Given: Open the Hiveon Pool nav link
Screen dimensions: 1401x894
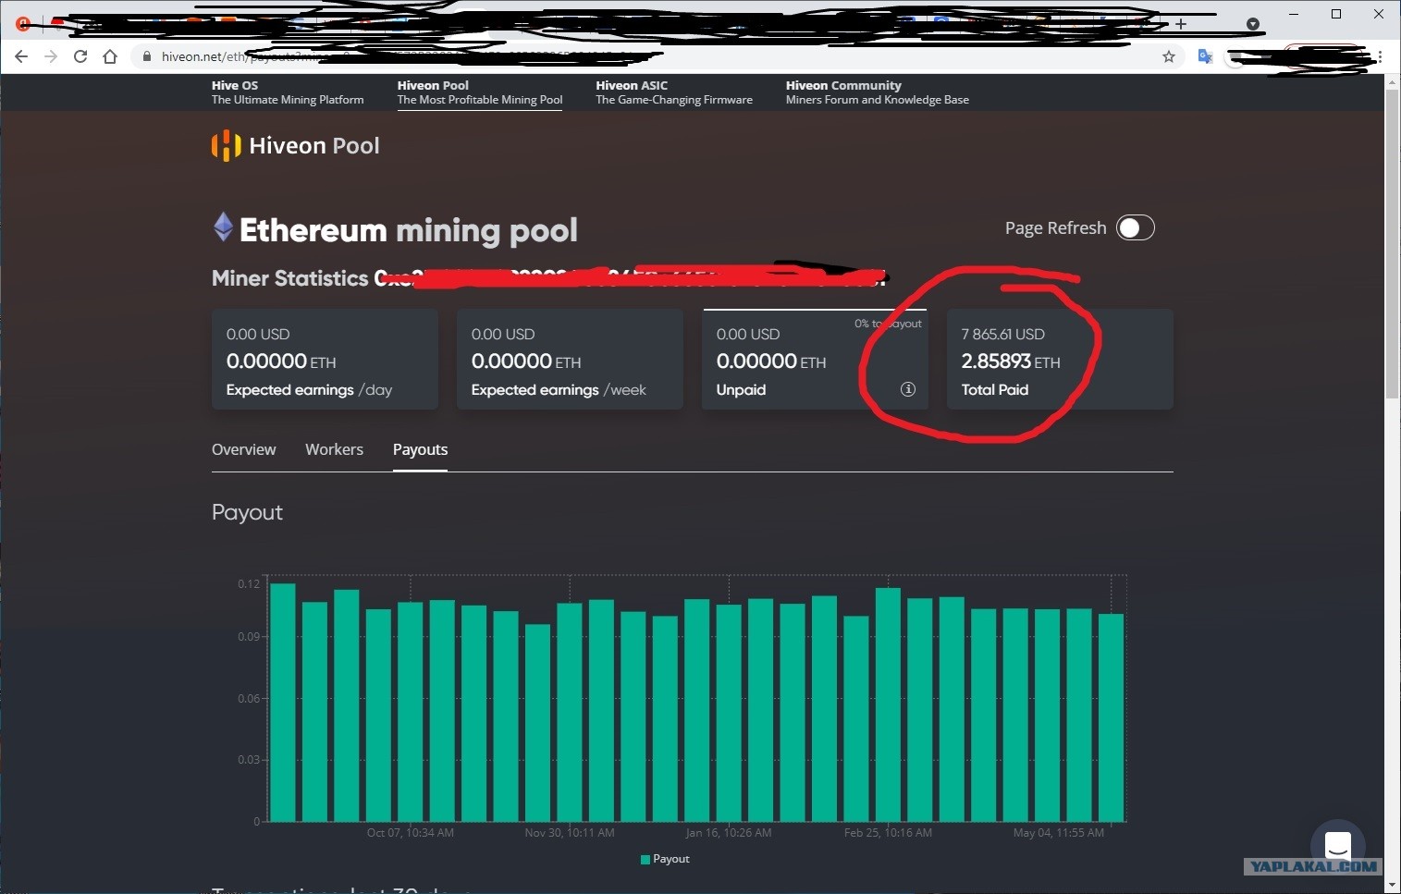Looking at the screenshot, I should [x=480, y=92].
